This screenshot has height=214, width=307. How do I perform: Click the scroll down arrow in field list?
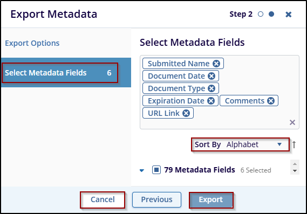[x=295, y=171]
